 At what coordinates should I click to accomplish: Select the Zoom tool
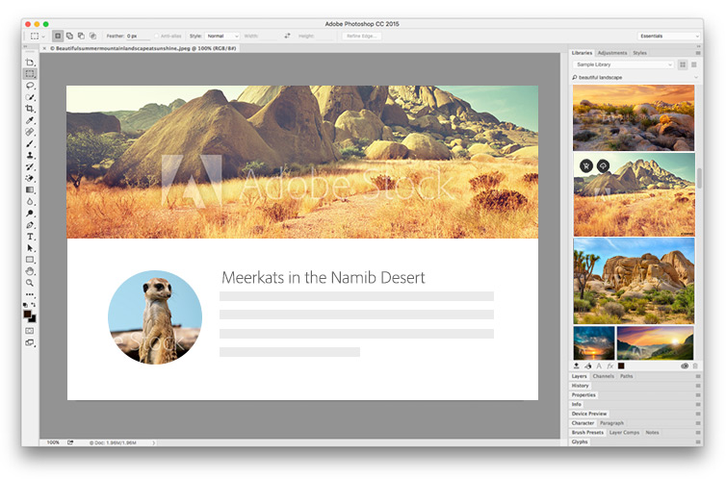click(30, 283)
